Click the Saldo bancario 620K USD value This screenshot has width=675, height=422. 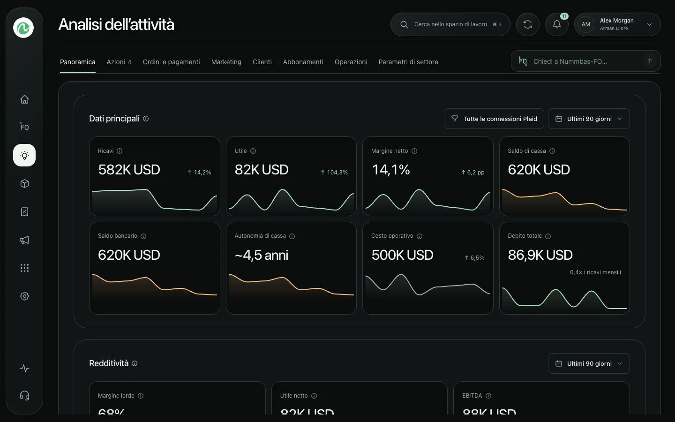pyautogui.click(x=129, y=255)
